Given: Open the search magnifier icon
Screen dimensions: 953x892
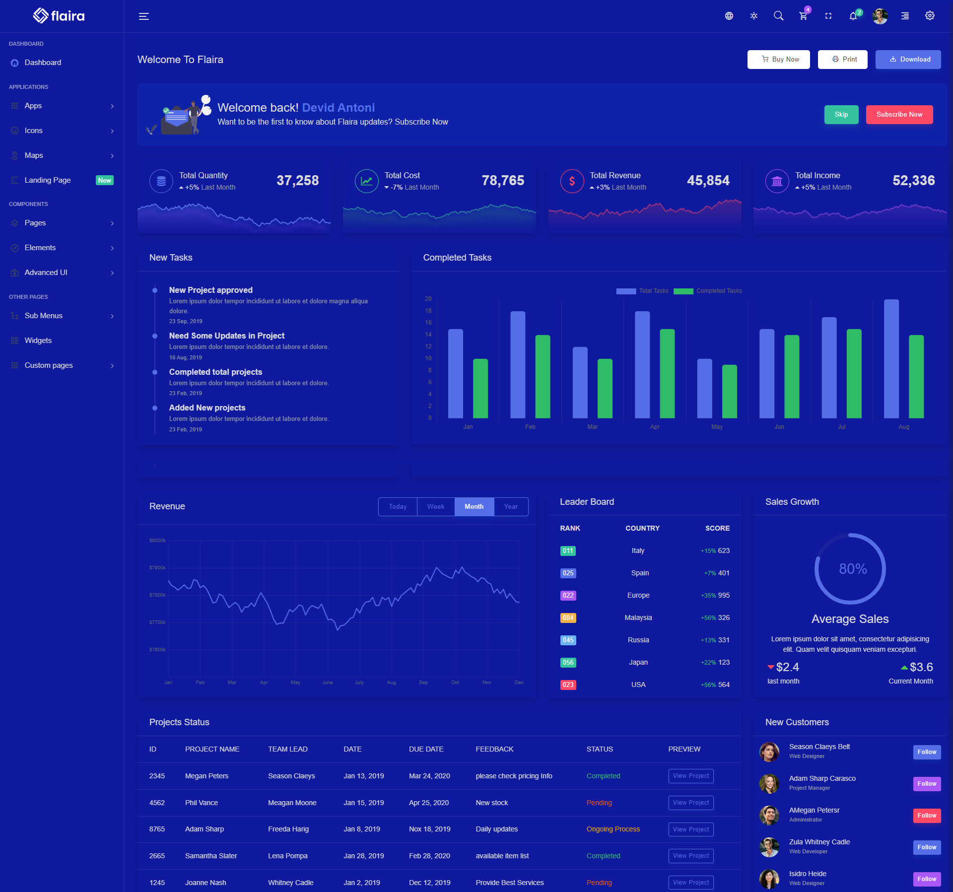Looking at the screenshot, I should [x=778, y=16].
